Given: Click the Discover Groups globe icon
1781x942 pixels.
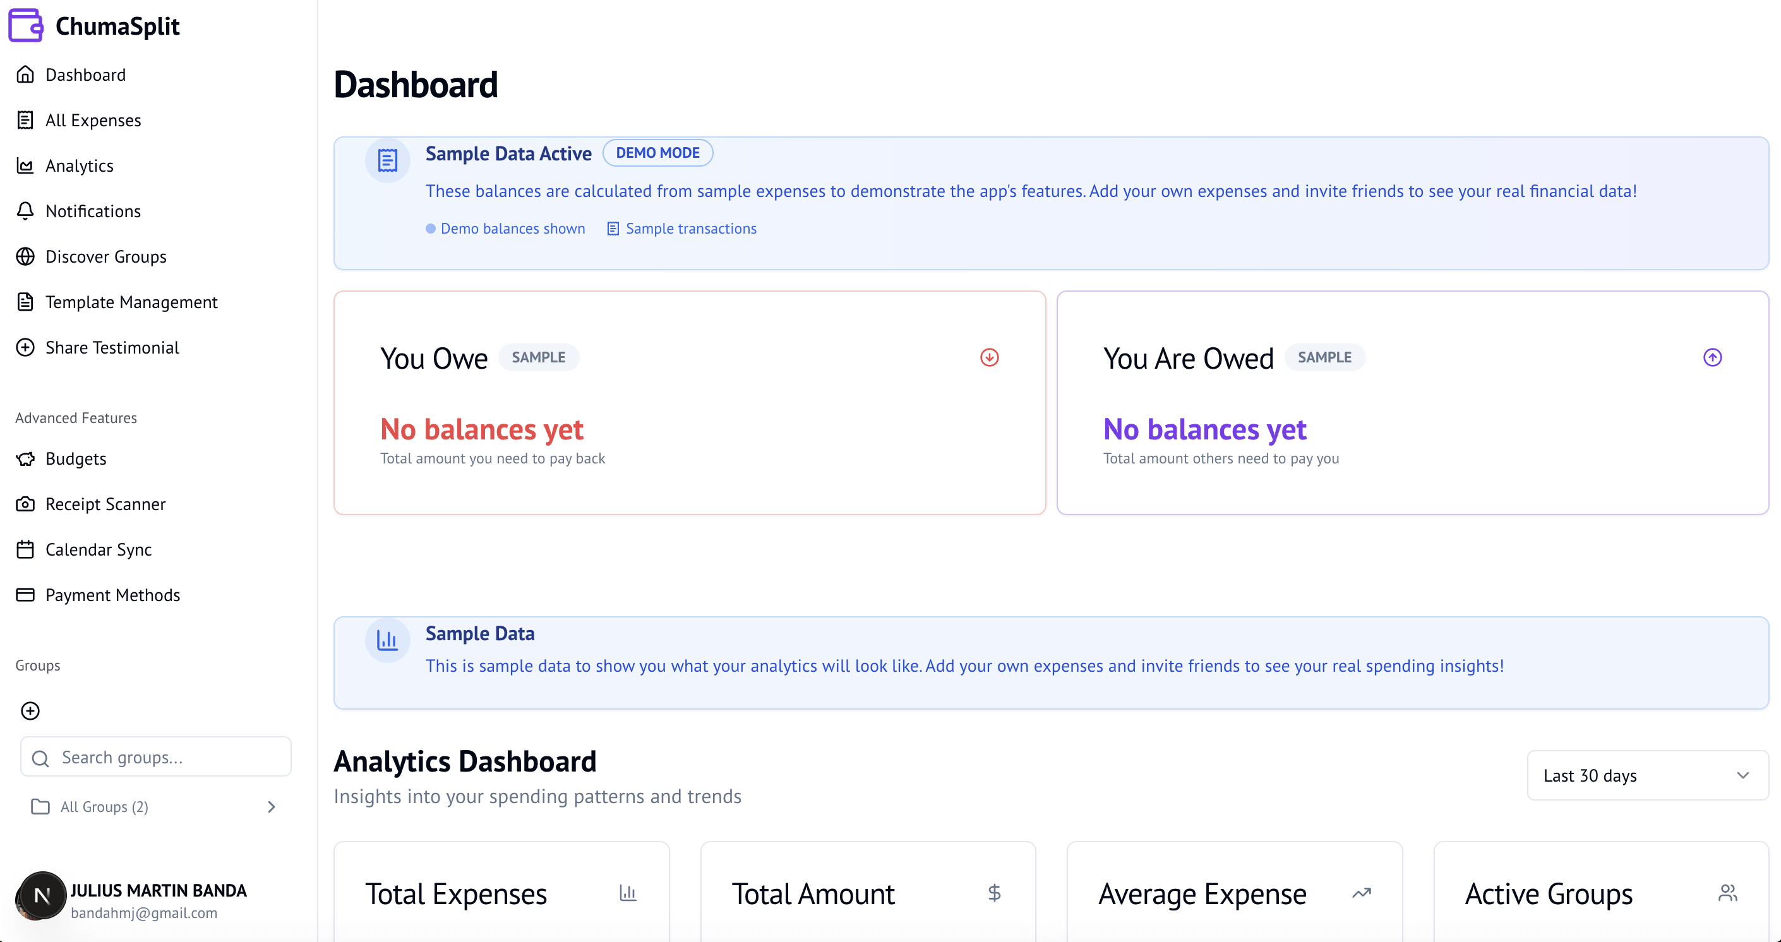Looking at the screenshot, I should pyautogui.click(x=26, y=256).
